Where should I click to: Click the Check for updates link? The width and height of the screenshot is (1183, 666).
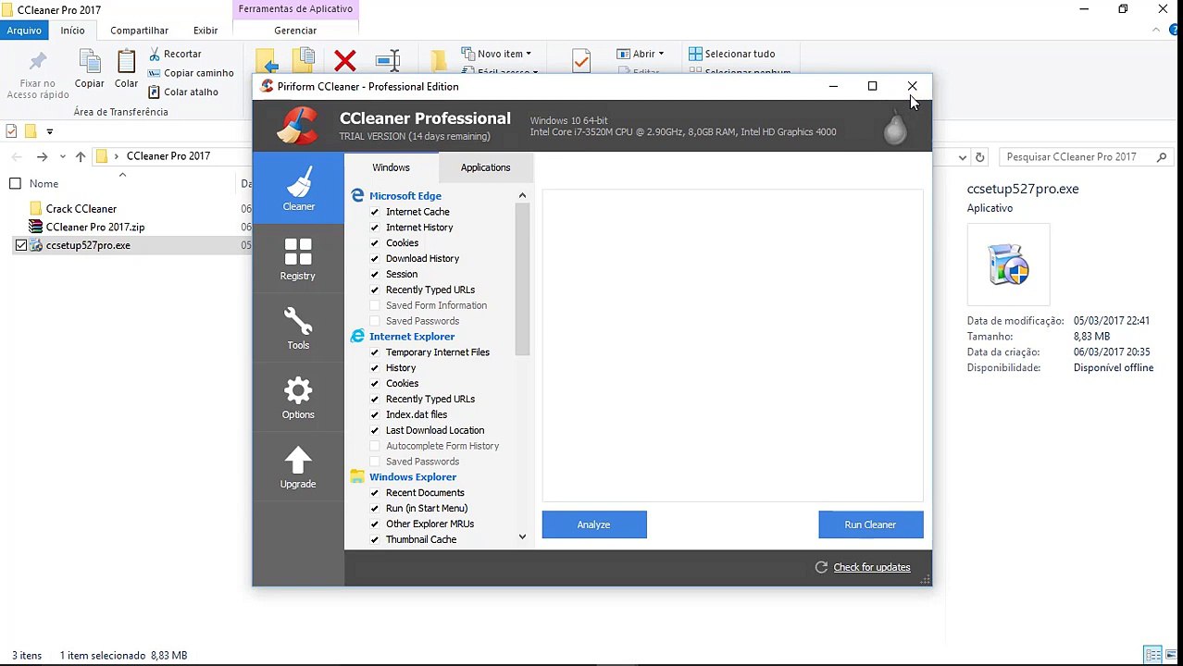click(872, 567)
